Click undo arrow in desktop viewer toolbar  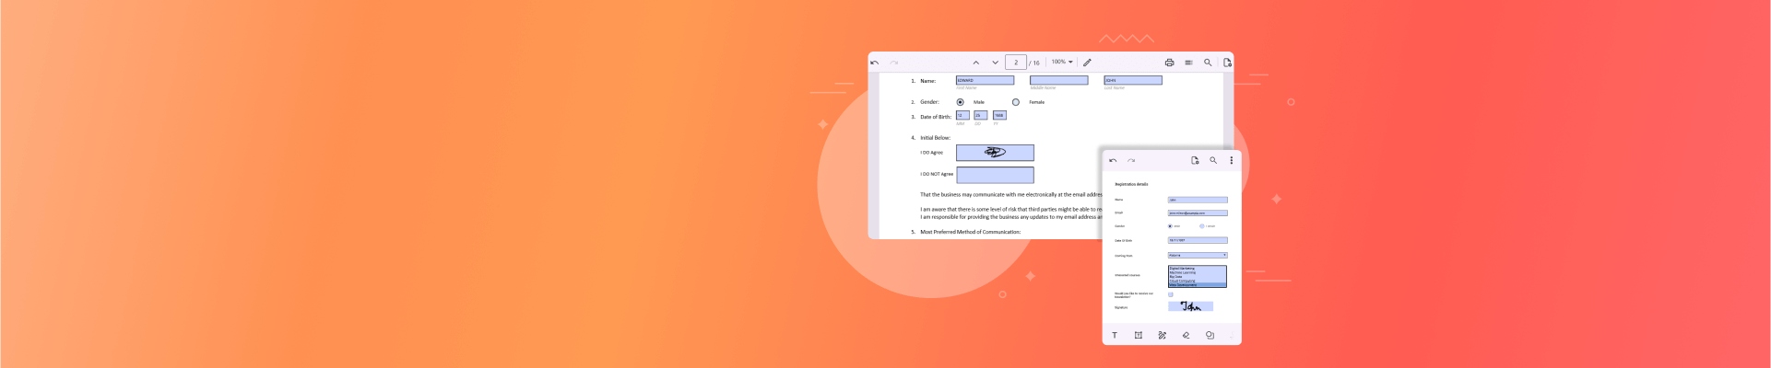tap(875, 63)
